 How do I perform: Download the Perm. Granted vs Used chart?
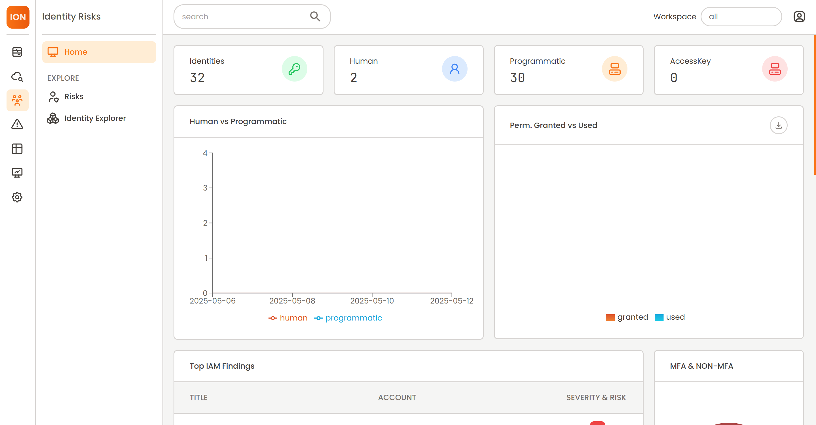(x=778, y=125)
